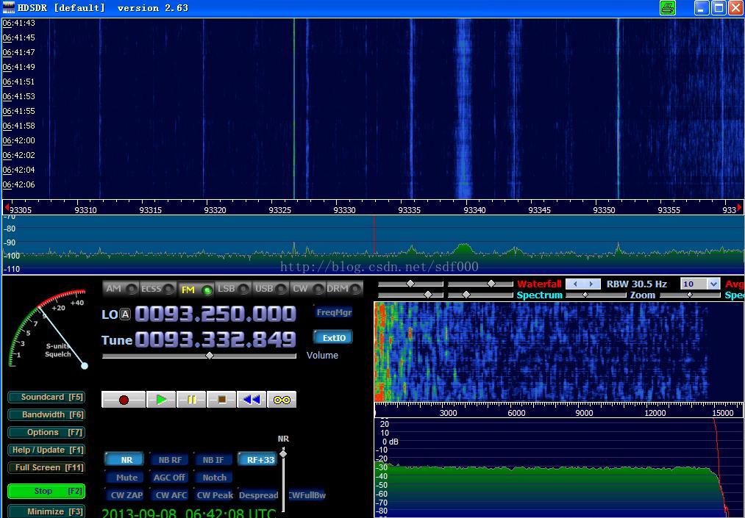
Task: Open Options [F7]
Action: [x=46, y=432]
